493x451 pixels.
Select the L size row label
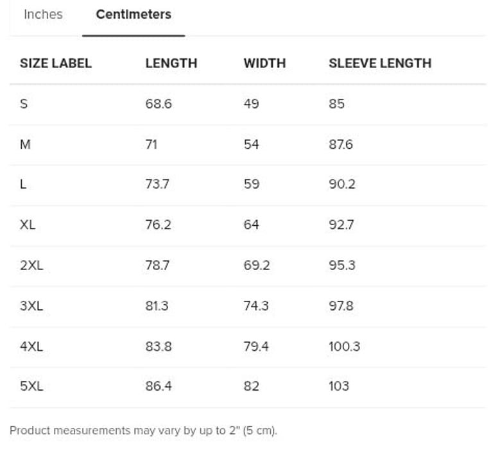click(23, 184)
